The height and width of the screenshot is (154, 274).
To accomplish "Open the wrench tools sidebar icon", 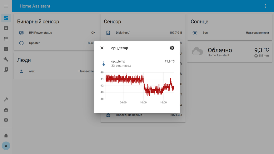I will click(6, 59).
